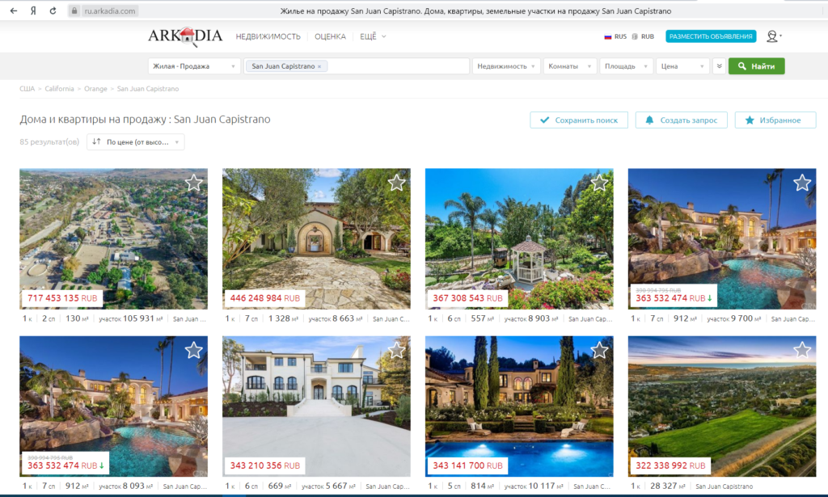828x497 pixels.
Task: Open the НЕДВИЖИМОСТЬ menu
Action: tap(268, 36)
